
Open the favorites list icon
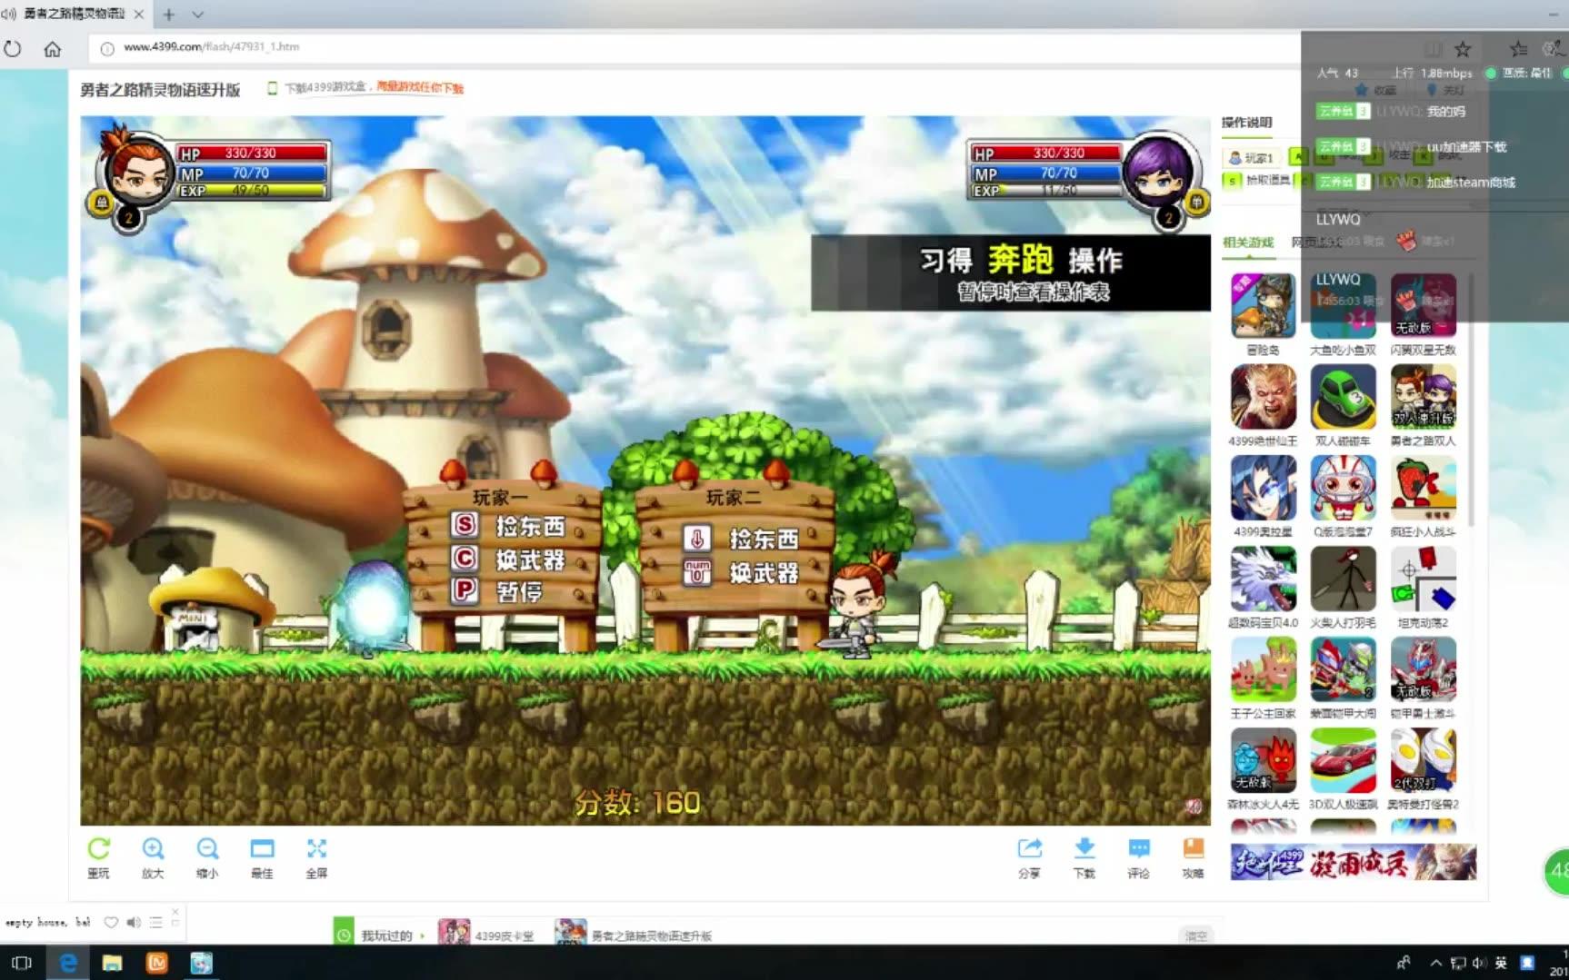[x=1518, y=49]
